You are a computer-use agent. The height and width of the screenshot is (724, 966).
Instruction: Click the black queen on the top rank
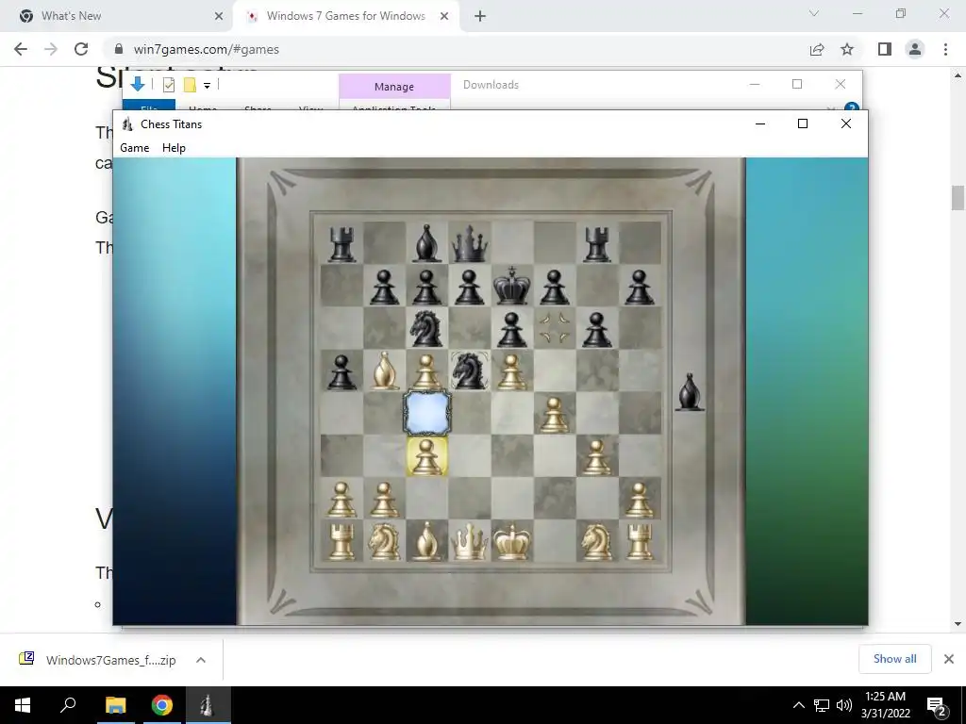click(470, 243)
